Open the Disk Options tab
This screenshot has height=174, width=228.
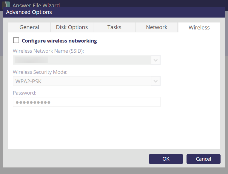[x=72, y=27]
